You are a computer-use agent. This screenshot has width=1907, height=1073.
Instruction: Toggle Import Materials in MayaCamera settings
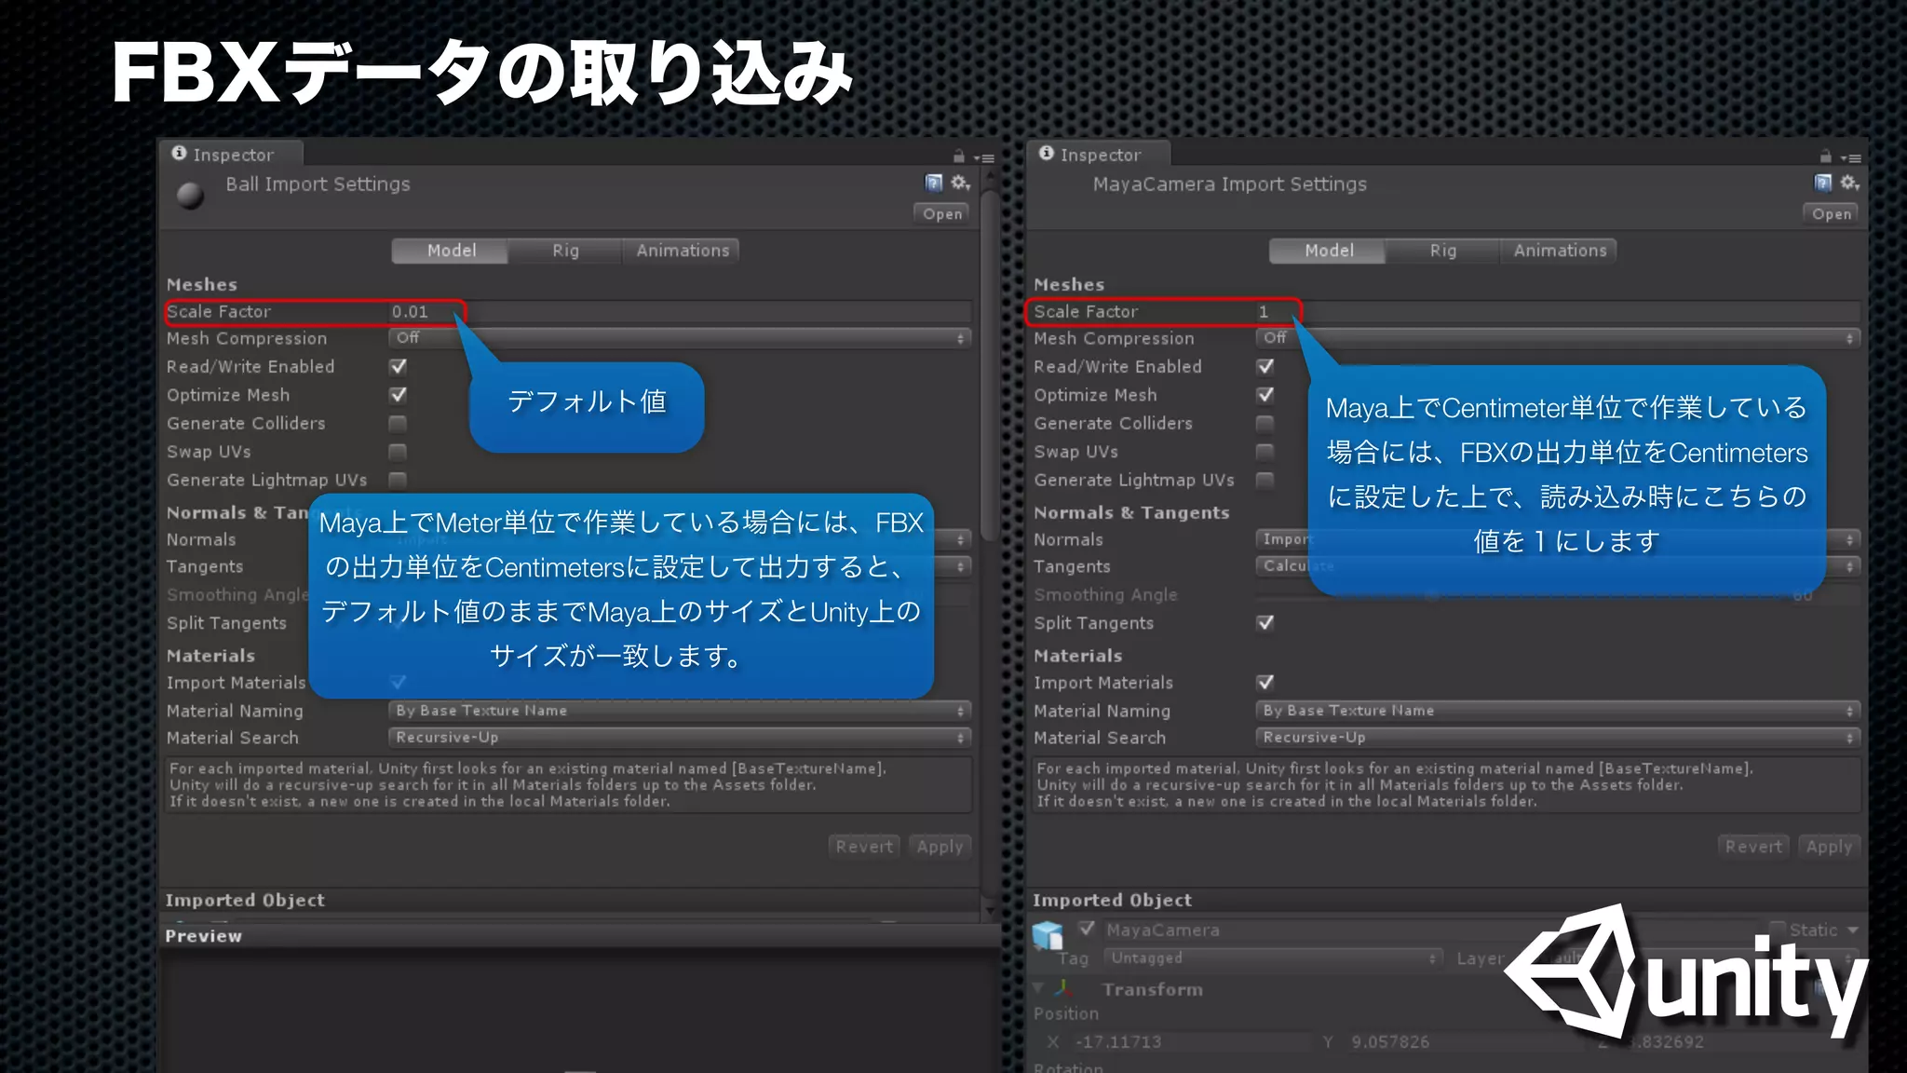coord(1265,682)
